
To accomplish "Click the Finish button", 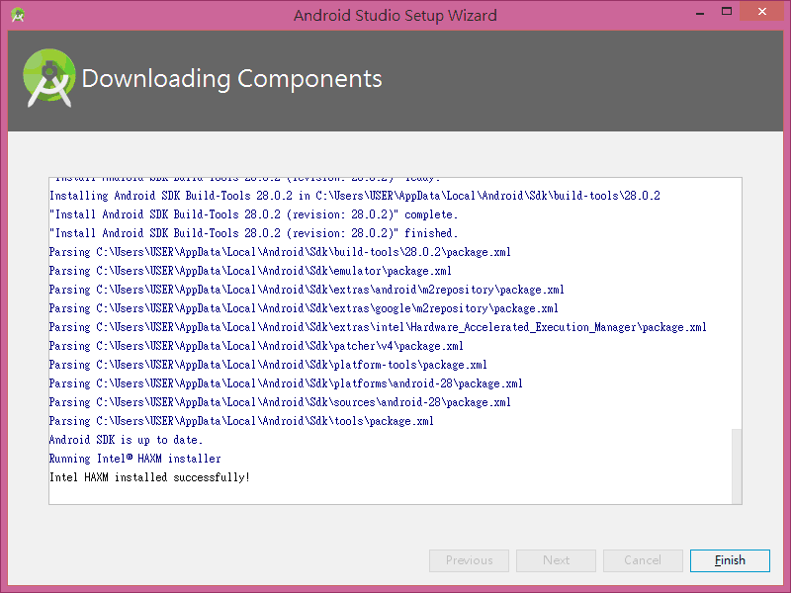I will [x=730, y=560].
